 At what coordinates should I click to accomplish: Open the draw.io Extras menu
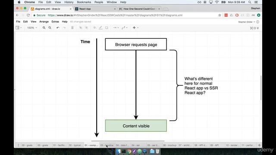click(x=55, y=22)
